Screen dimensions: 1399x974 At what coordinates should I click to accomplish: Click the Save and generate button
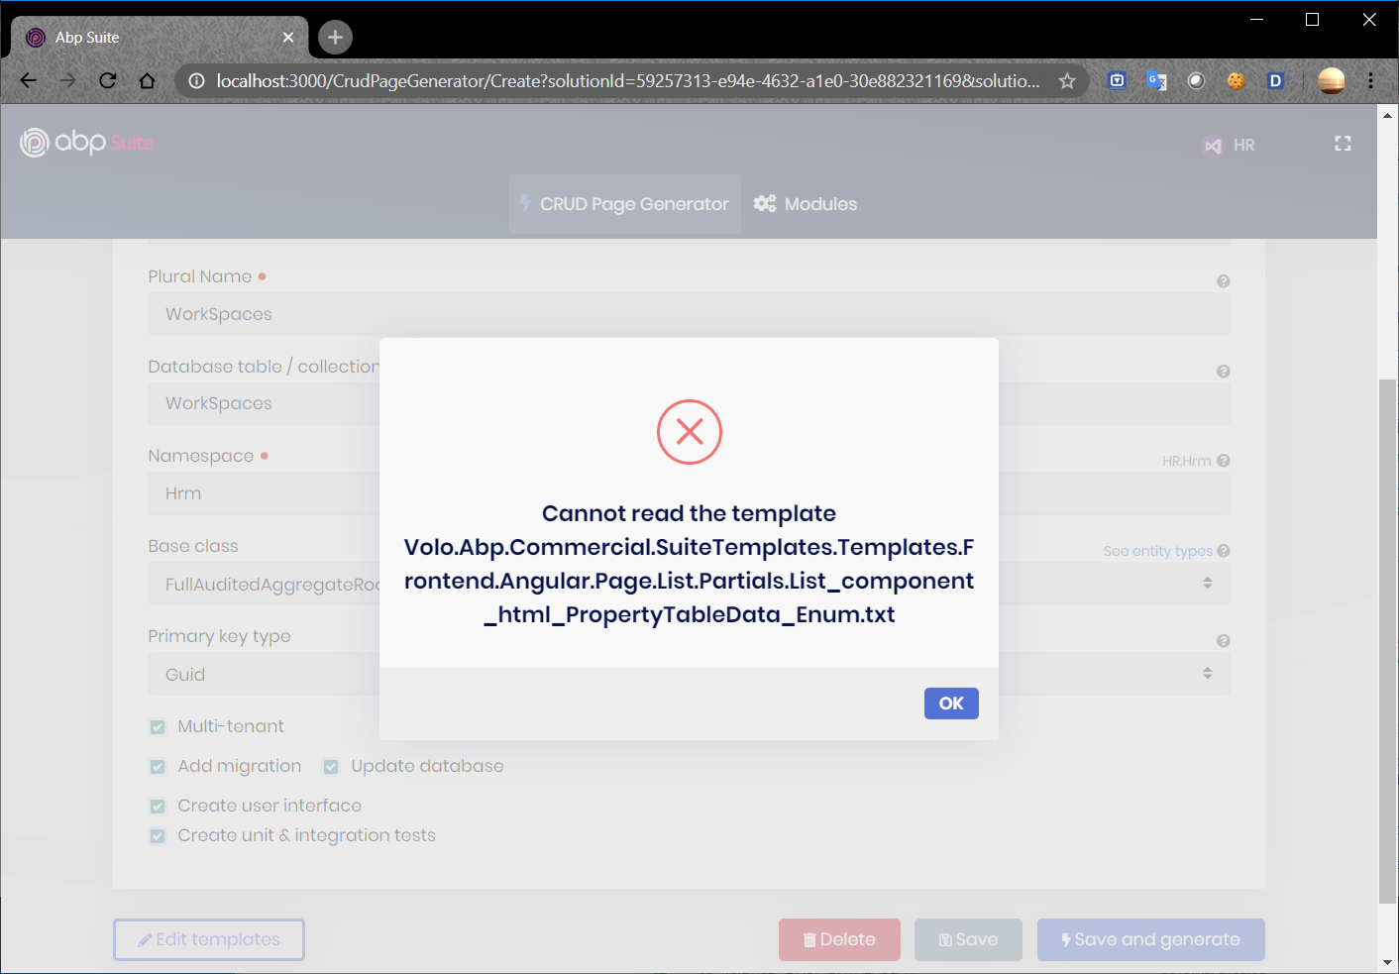point(1150,939)
